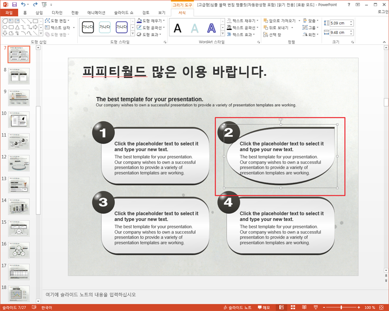
Task: Open 앞으로 가져오기 dropdown arrow
Action: click(x=299, y=21)
